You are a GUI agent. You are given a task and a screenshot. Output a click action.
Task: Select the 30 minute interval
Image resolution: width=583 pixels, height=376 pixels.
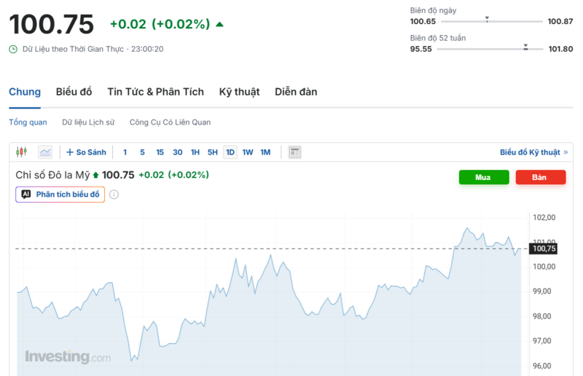click(x=177, y=152)
